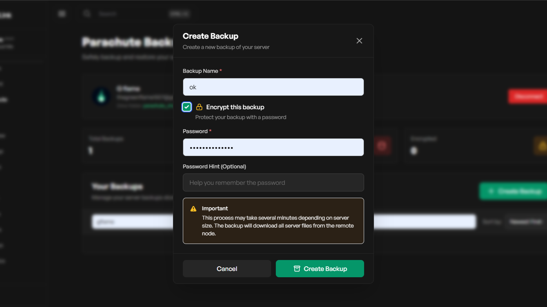Click the magnifier search icon in top bar
Screen dimensions: 547x307
87,14
